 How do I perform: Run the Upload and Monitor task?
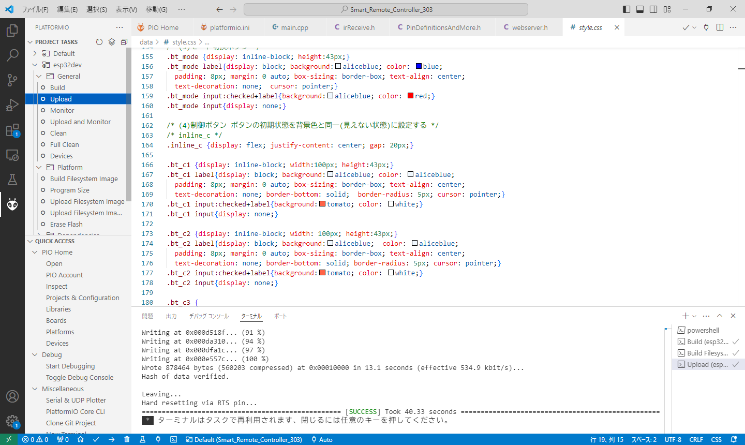(x=80, y=122)
